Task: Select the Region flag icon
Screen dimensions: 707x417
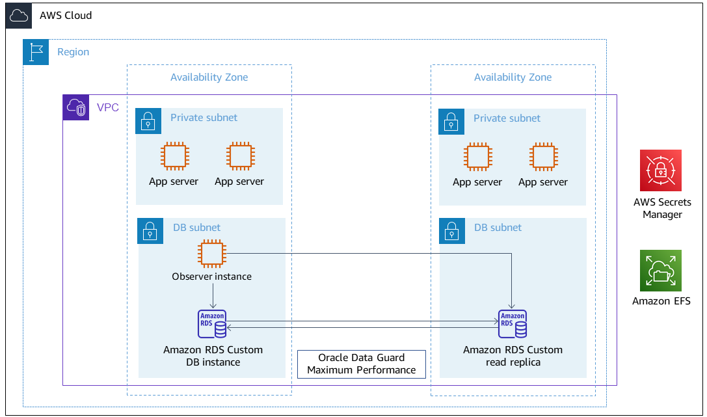Action: 36,52
